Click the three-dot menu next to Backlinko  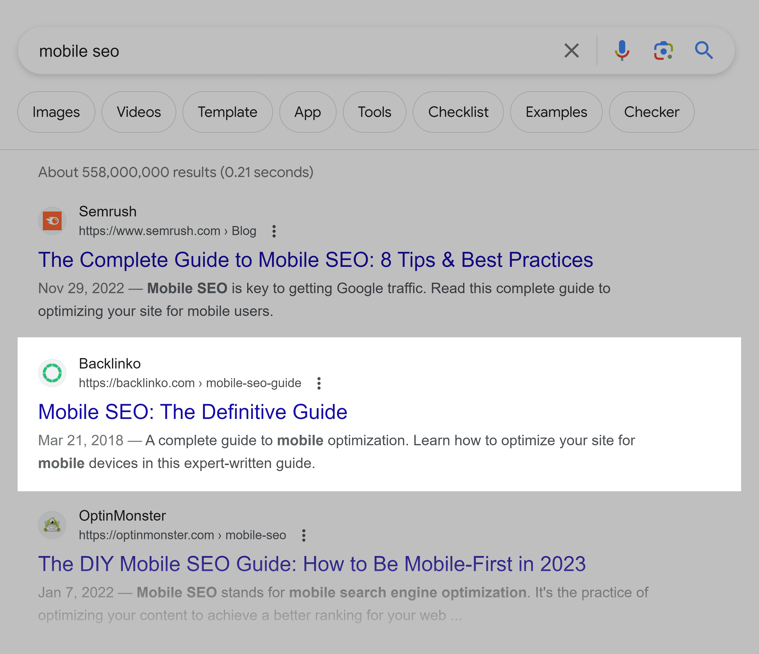click(318, 383)
